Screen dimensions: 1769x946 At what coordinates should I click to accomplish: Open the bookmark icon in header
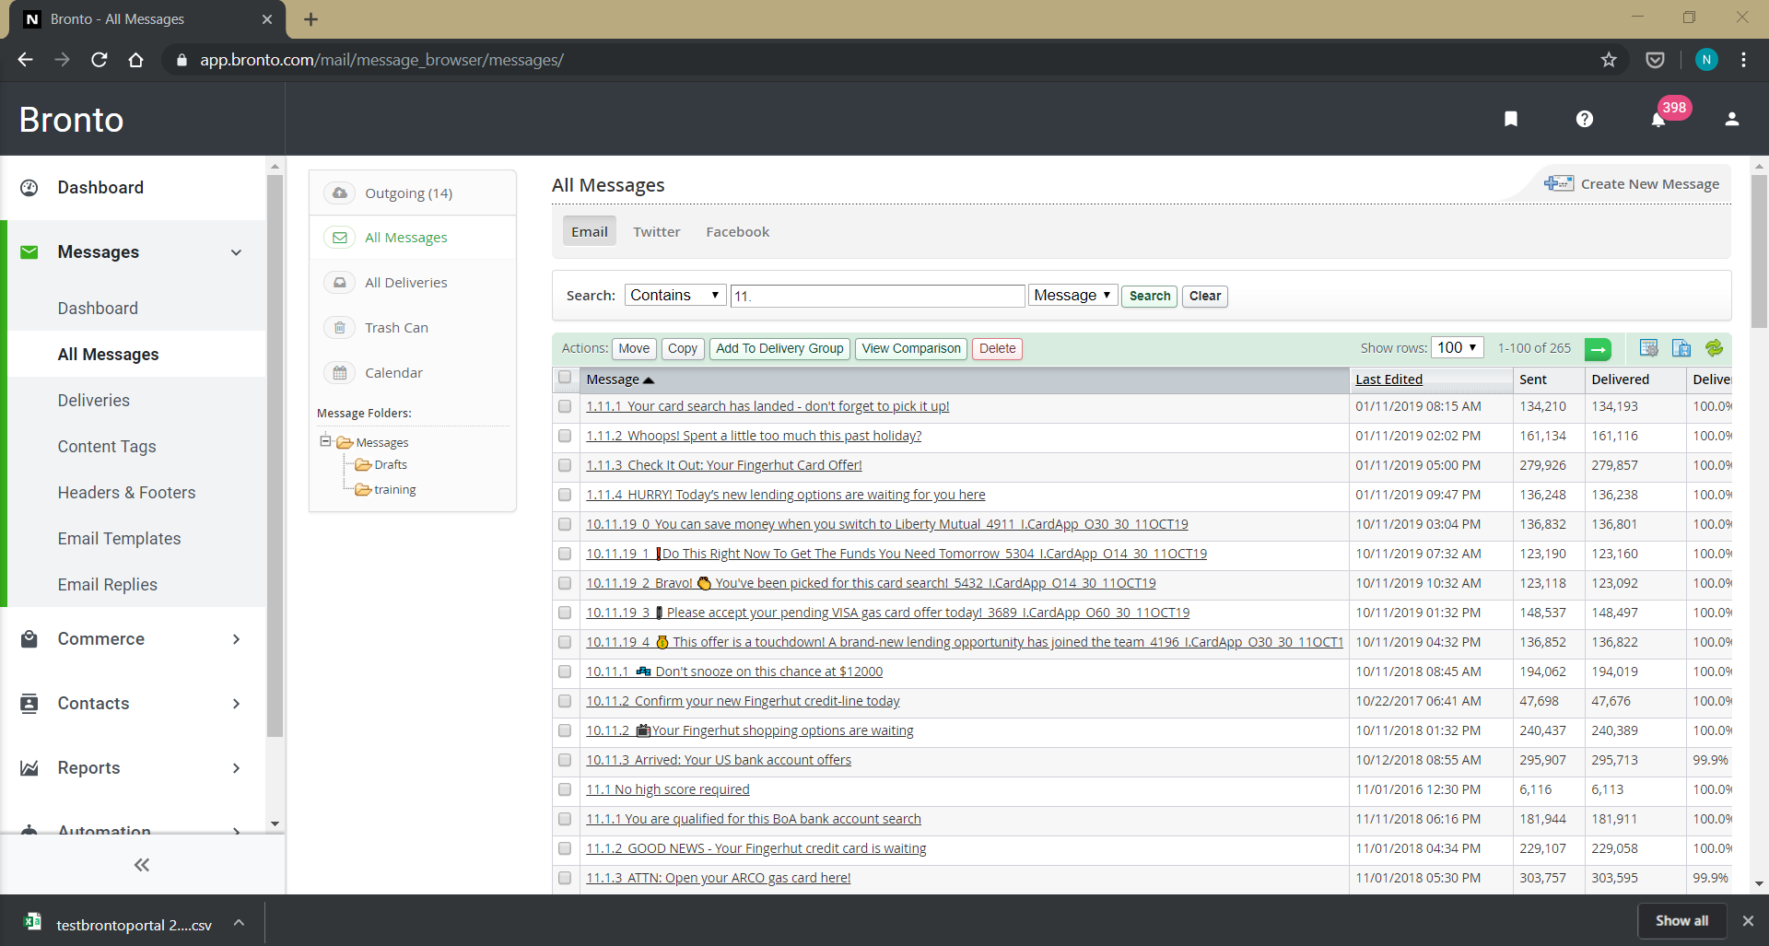point(1511,119)
